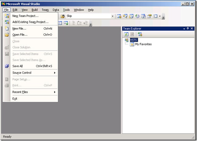
Task: Click the window-with-document-copy toolbar icon
Action: pos(131,16)
